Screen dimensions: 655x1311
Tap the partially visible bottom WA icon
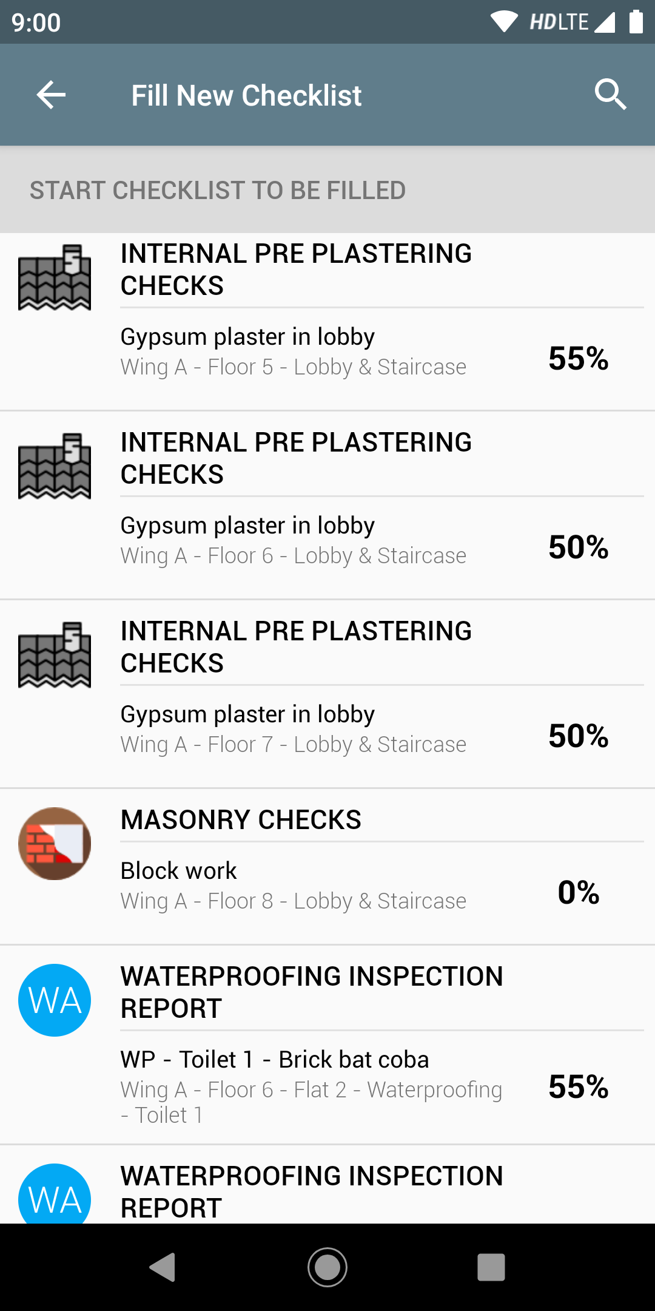click(x=55, y=1196)
